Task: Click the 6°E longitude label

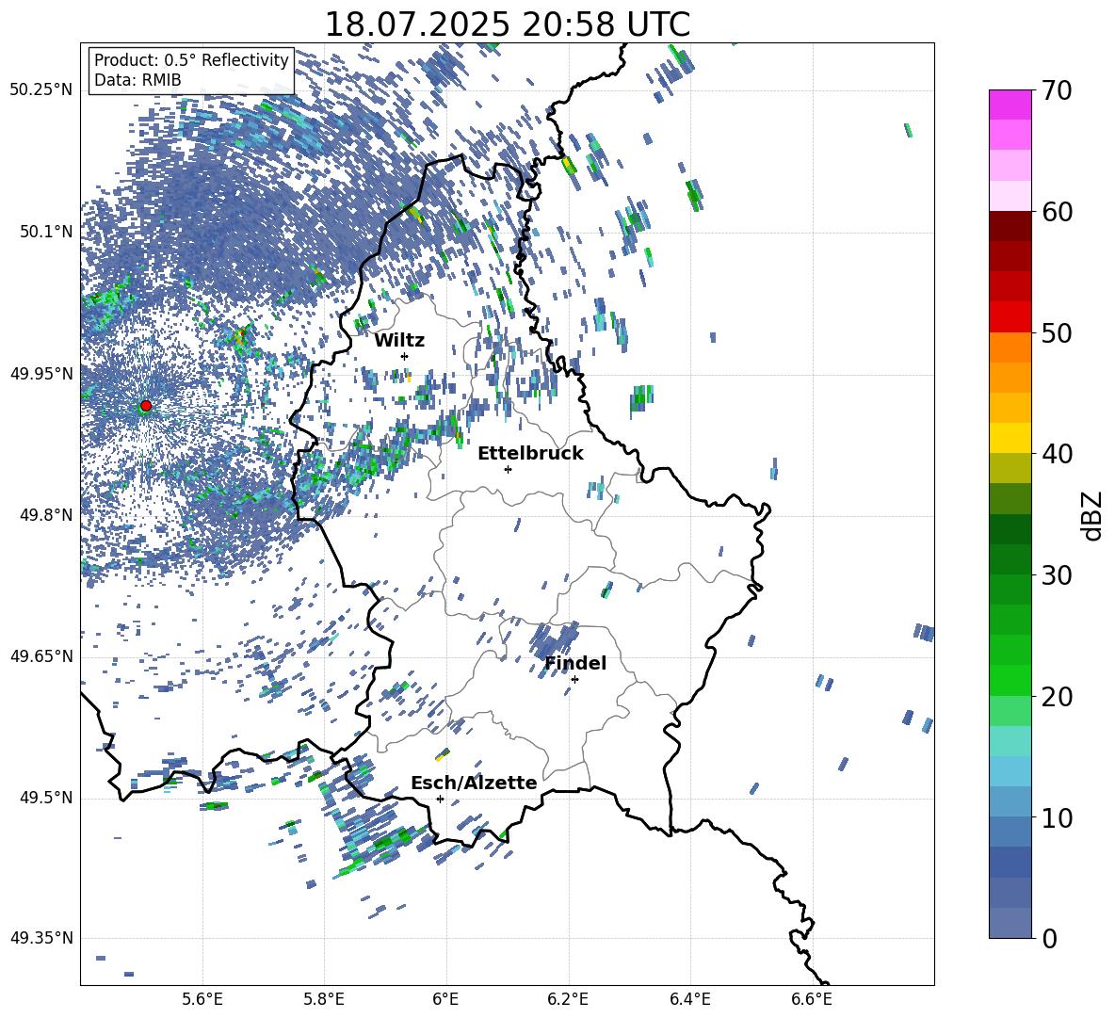Action: pyautogui.click(x=445, y=999)
